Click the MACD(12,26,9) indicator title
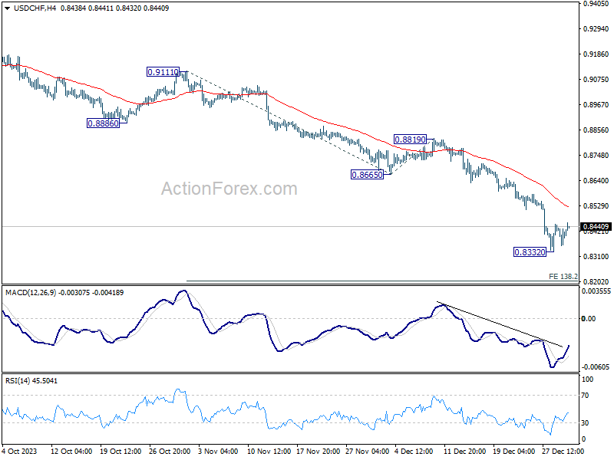The width and height of the screenshot is (614, 460). click(x=31, y=293)
